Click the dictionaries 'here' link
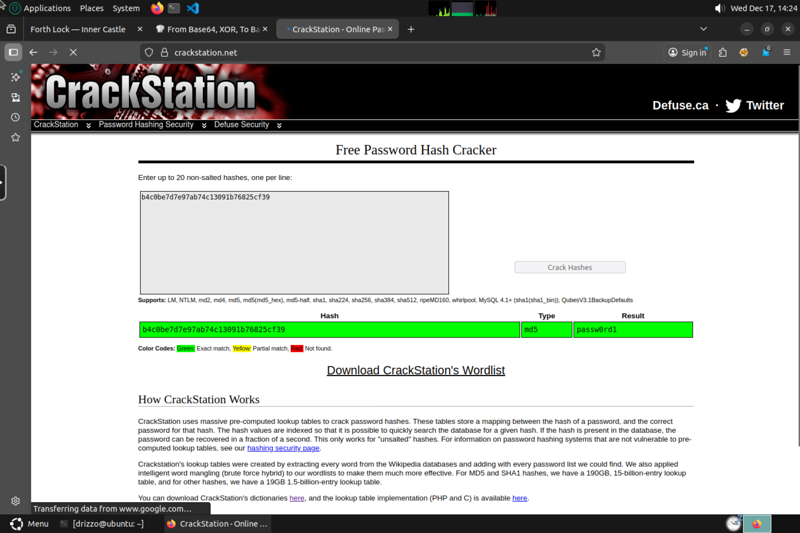 tap(297, 498)
